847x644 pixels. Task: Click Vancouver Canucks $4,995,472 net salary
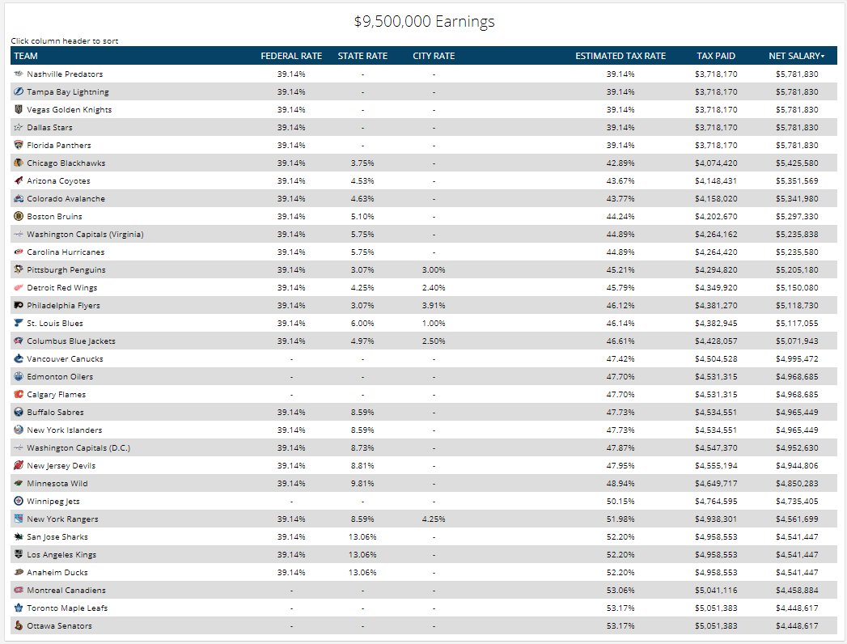797,358
